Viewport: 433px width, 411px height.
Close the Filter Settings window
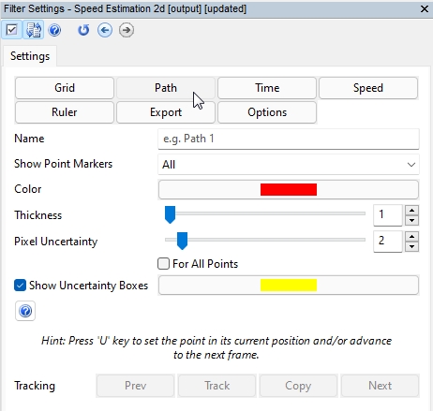[425, 8]
